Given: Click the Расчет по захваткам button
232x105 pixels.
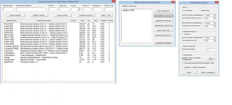Looking at the screenshot, I should (x=208, y=72).
